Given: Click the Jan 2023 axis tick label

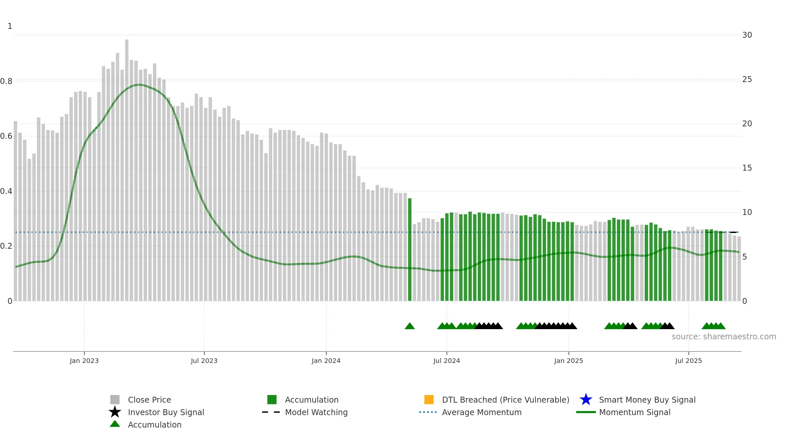Looking at the screenshot, I should (x=84, y=361).
